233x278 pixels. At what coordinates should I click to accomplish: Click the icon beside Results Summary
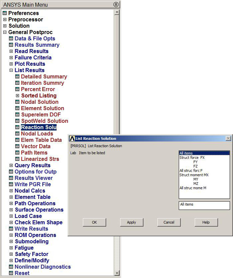click(11, 45)
